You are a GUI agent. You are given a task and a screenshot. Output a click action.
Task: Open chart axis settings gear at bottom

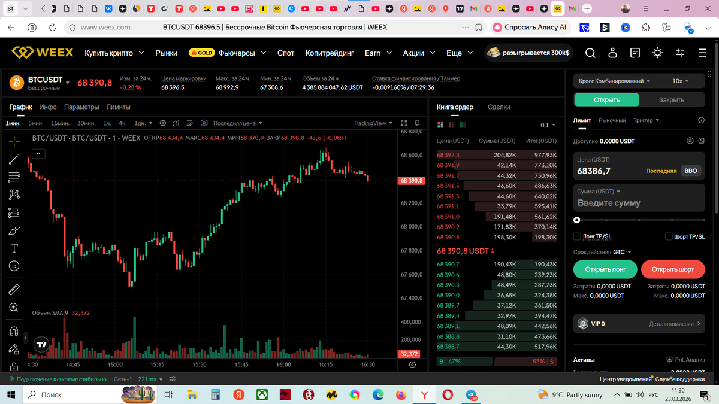pos(412,364)
